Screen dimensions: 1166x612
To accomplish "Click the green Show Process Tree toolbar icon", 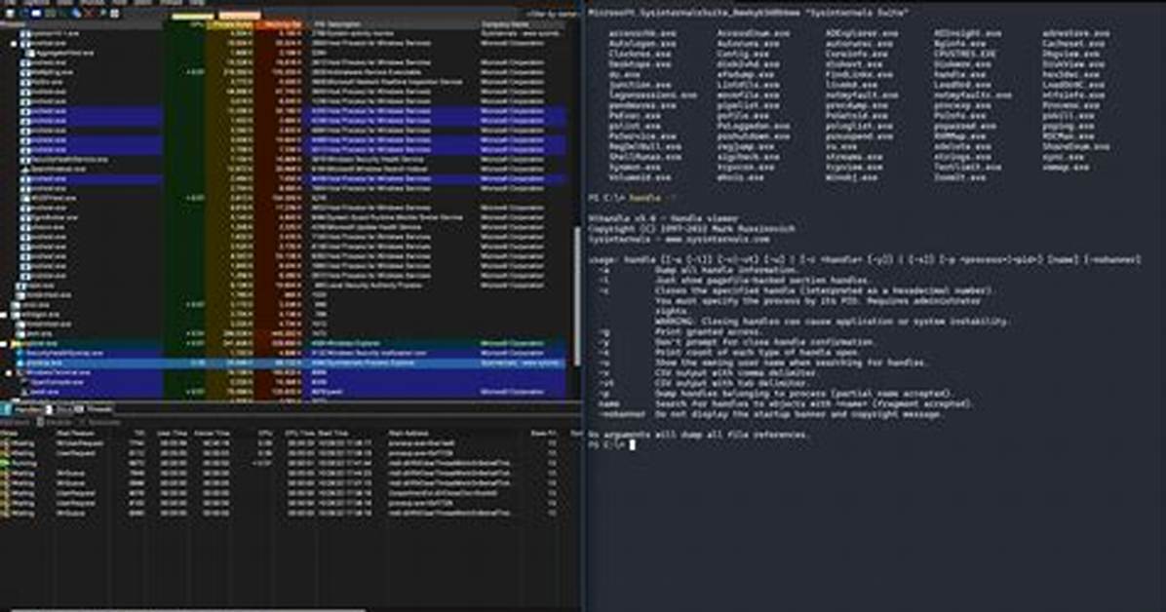I will [x=51, y=14].
